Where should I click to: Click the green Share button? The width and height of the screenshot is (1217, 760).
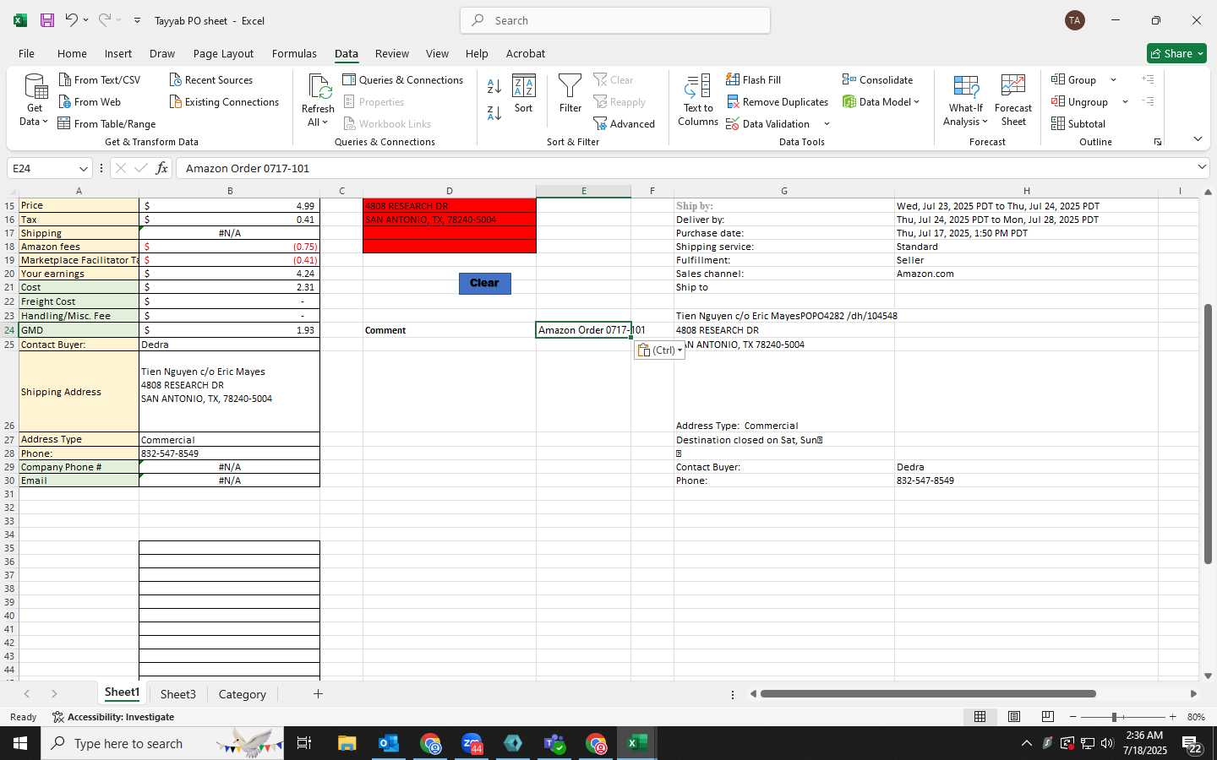tap(1176, 53)
